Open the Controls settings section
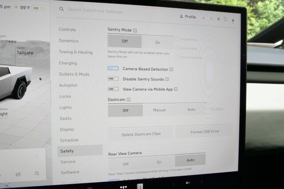This screenshot has height=189, width=284. (x=67, y=30)
